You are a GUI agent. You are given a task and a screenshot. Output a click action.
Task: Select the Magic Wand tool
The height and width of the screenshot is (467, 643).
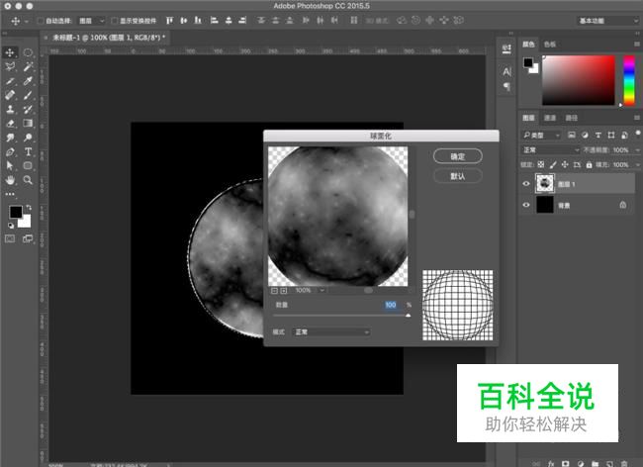[x=28, y=66]
